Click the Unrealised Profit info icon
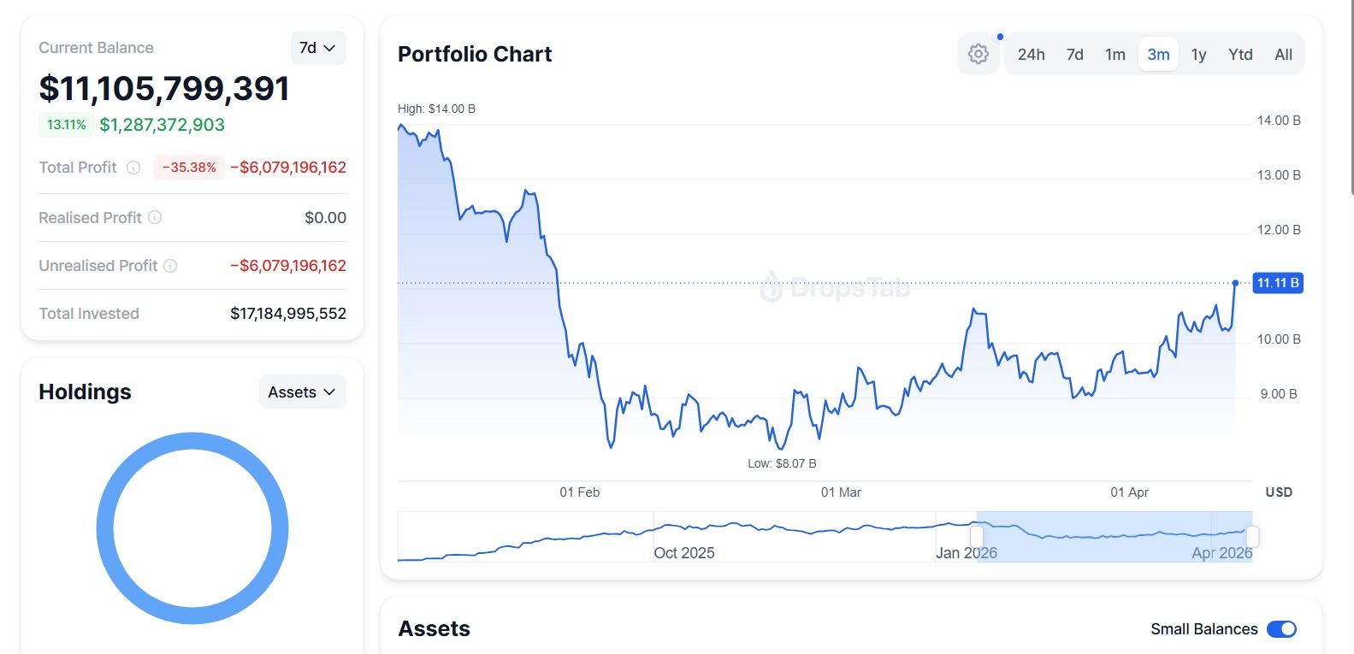1354x654 pixels. point(170,266)
